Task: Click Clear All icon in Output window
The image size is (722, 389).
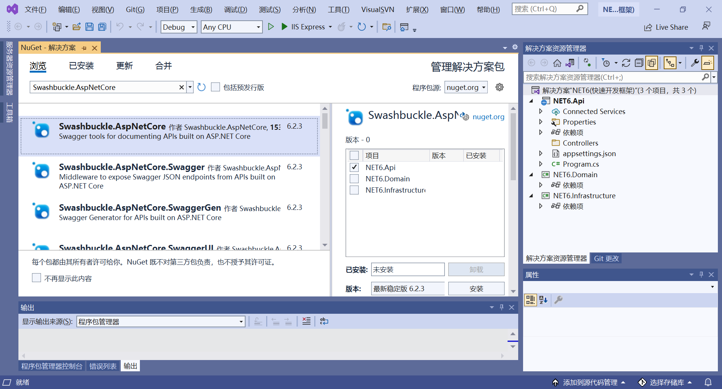Action: click(x=306, y=321)
